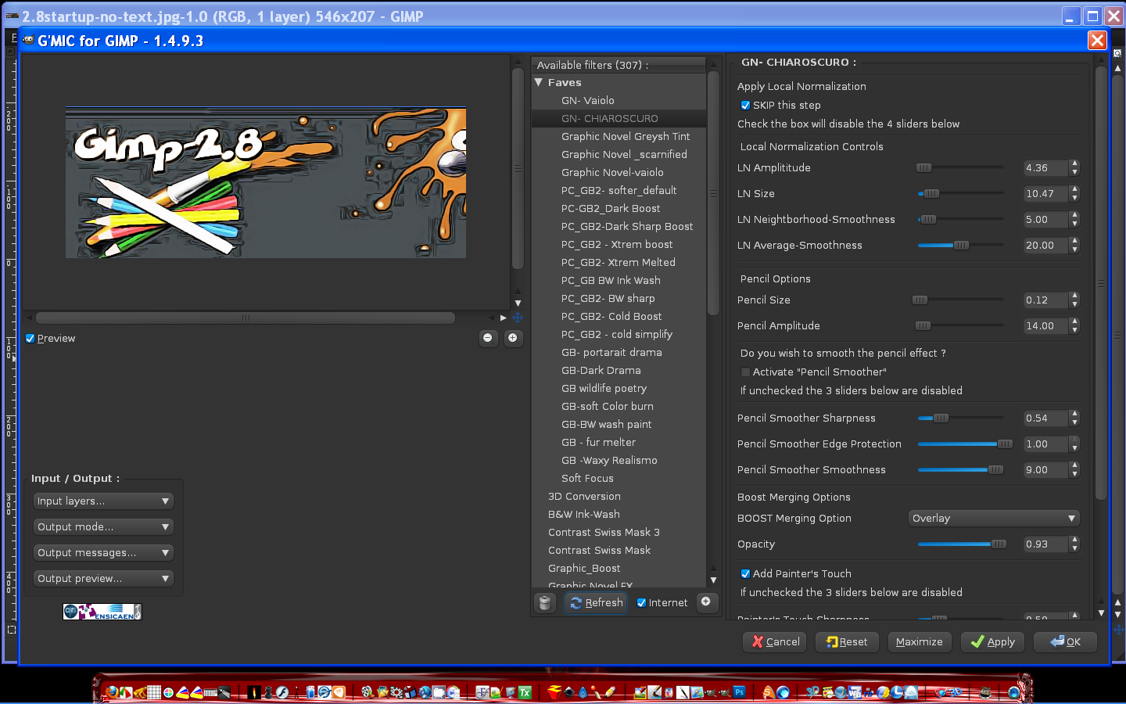This screenshot has height=704, width=1126.
Task: Increase LN Amplititude with up stepper arrow
Action: pos(1075,164)
